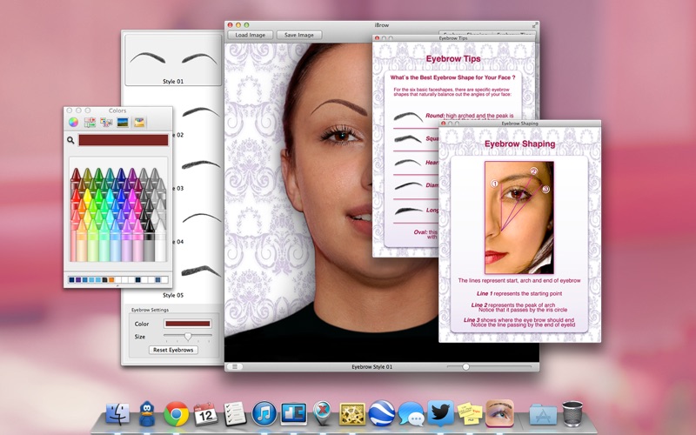Image resolution: width=696 pixels, height=435 pixels.
Task: Open the Trash in the dock
Action: tap(572, 414)
